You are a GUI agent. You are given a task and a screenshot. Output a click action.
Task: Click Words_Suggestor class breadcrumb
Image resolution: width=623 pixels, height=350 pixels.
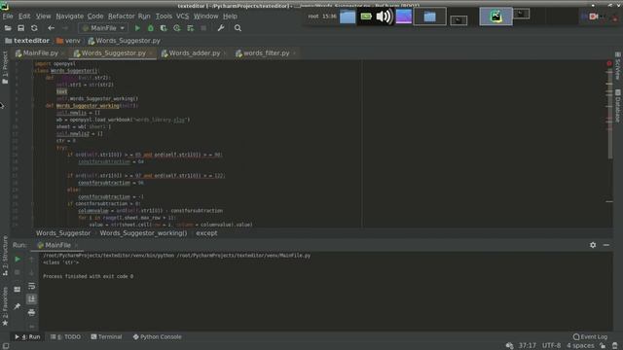click(x=63, y=233)
